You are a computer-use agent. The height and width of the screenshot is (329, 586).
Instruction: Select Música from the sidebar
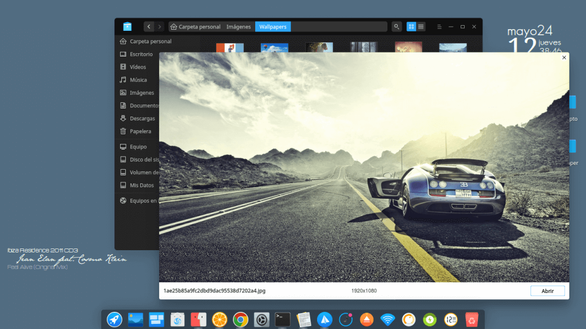coord(138,80)
